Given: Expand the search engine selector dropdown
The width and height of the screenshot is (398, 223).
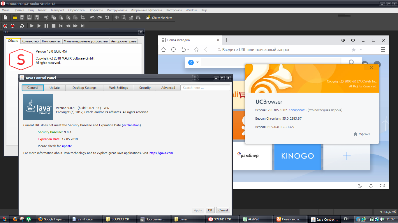Looking at the screenshot, I should (198, 62).
